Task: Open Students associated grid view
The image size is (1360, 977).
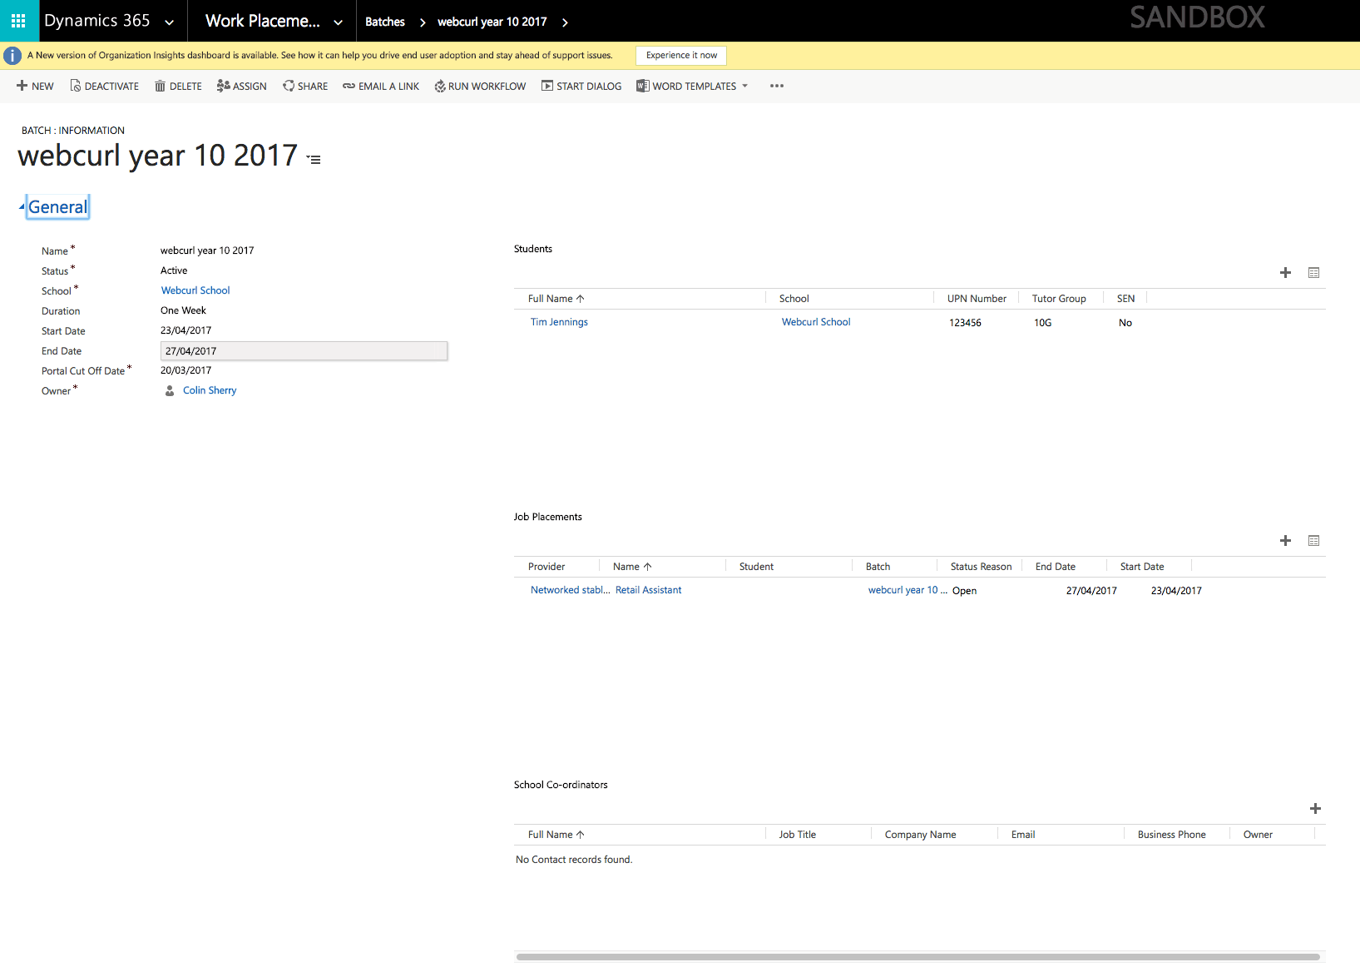Action: [x=1314, y=272]
